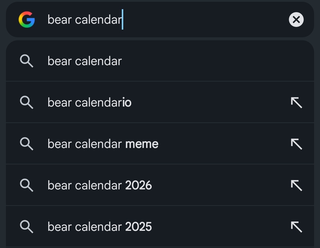
Task: Tap search icon beside "bear calendario"
Action: tap(27, 103)
